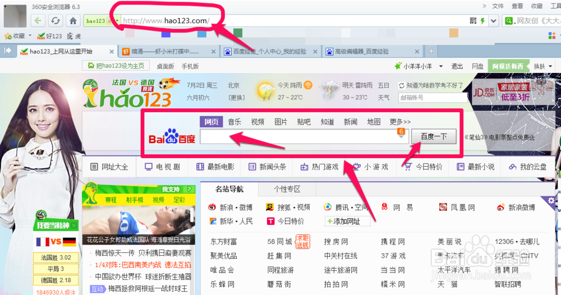
Task: Switch to 桌面版 link
Action: pos(165,66)
